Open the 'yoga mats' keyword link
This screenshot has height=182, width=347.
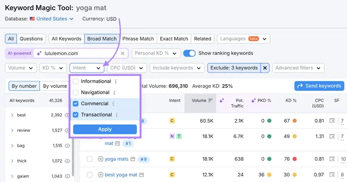[117, 159]
